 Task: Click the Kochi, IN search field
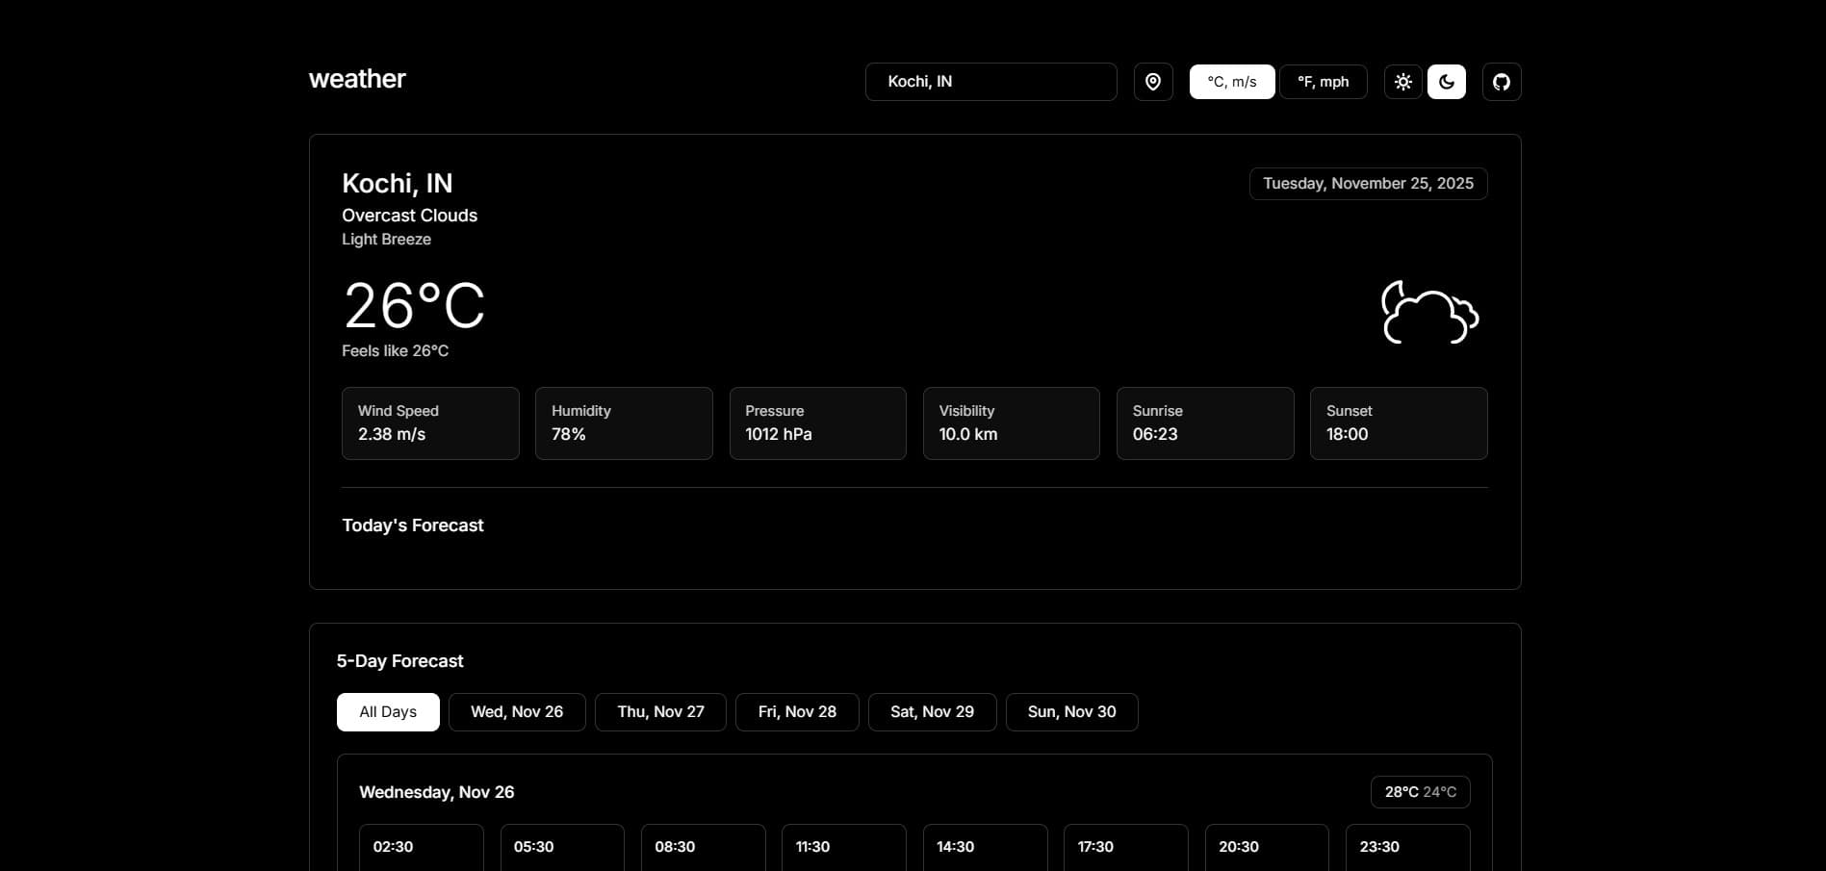(990, 82)
